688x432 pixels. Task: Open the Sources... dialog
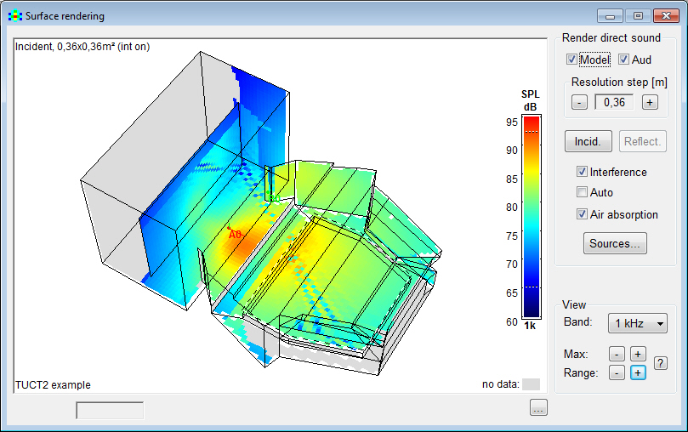tap(615, 243)
